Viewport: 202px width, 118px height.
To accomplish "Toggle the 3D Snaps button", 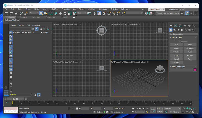I will [x=104, y=13].
